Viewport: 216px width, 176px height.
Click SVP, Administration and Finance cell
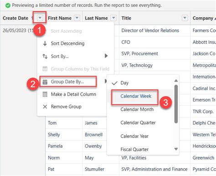154,169
